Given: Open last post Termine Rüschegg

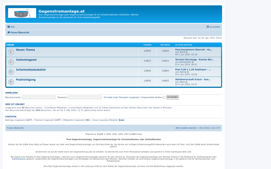Looking at the screenshot, I should coord(195,59).
